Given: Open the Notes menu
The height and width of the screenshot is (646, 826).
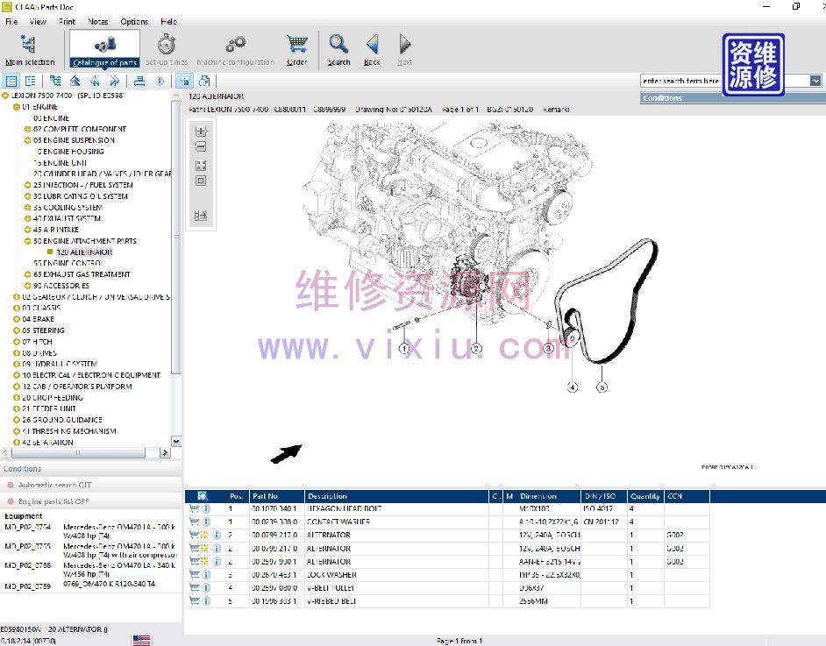Looking at the screenshot, I should point(98,21).
